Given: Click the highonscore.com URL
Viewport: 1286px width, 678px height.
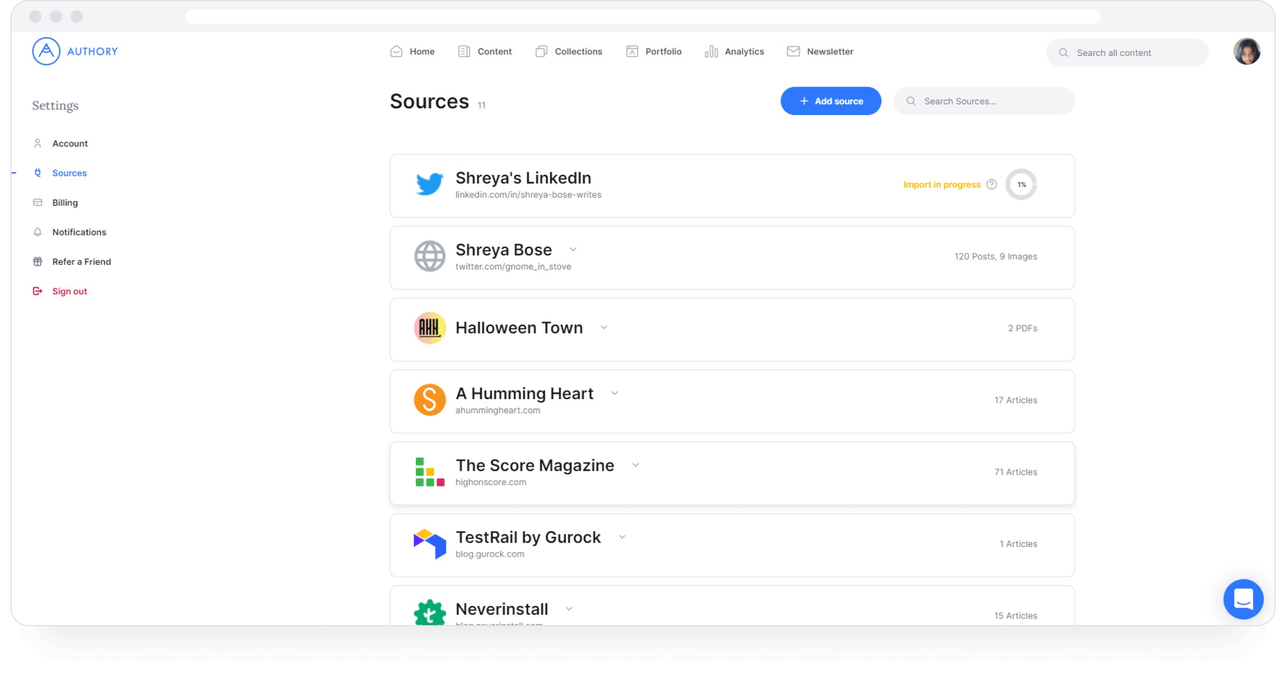Looking at the screenshot, I should click(x=491, y=482).
